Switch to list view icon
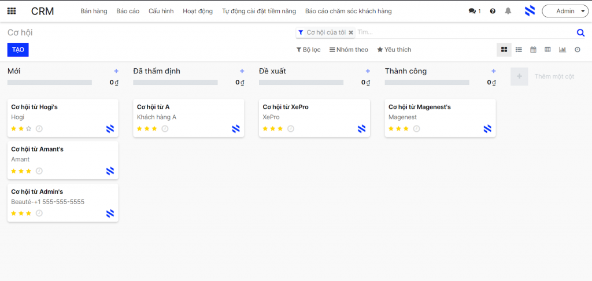Viewport: 592px width, 281px height. pos(519,50)
